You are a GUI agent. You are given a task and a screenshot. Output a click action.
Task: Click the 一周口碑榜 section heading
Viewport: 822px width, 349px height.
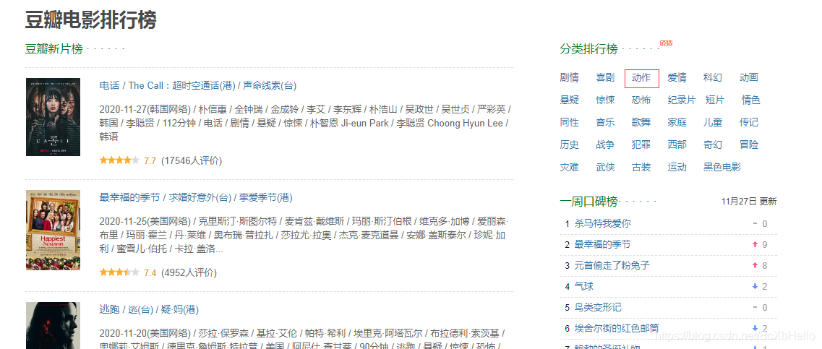coord(588,201)
